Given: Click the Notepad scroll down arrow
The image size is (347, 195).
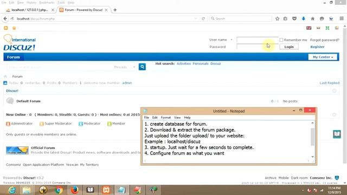Looking at the screenshot, I should coord(312,157).
